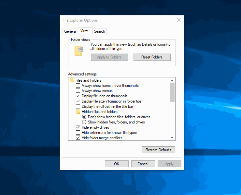Check the Always show menus box
The height and width of the screenshot is (195, 241).
pyautogui.click(x=78, y=90)
